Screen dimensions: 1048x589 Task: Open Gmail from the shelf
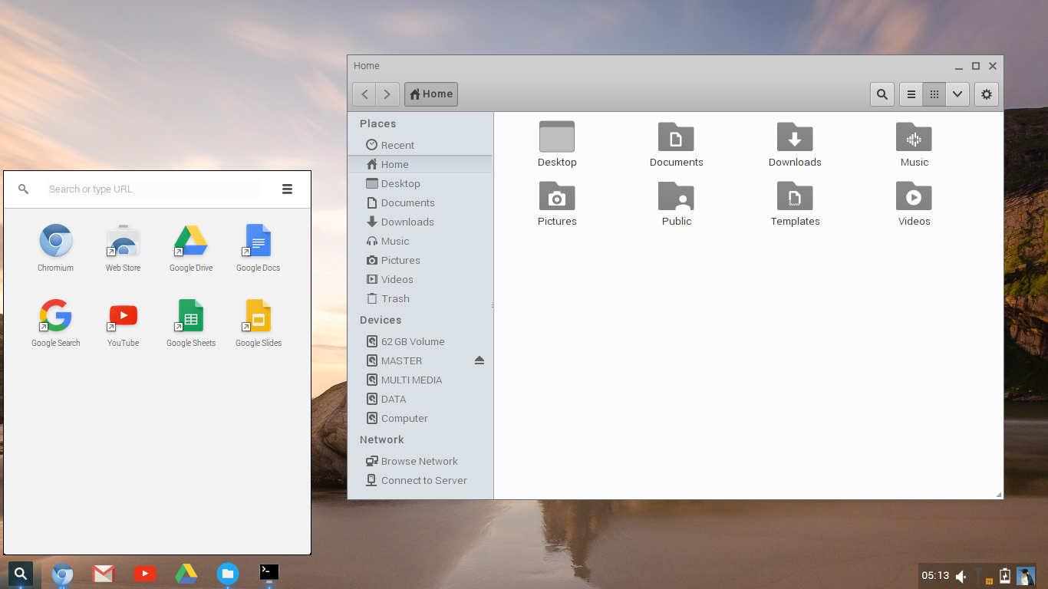104,574
